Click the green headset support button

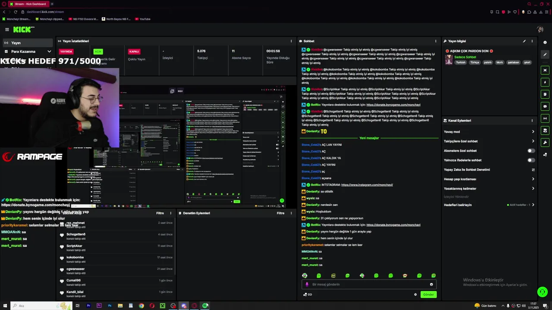[x=542, y=292]
